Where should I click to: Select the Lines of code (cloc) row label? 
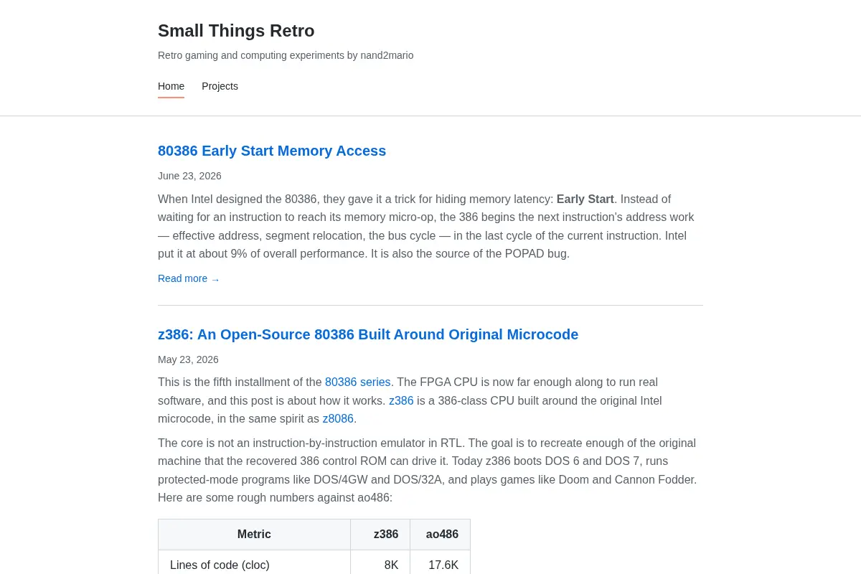point(220,565)
